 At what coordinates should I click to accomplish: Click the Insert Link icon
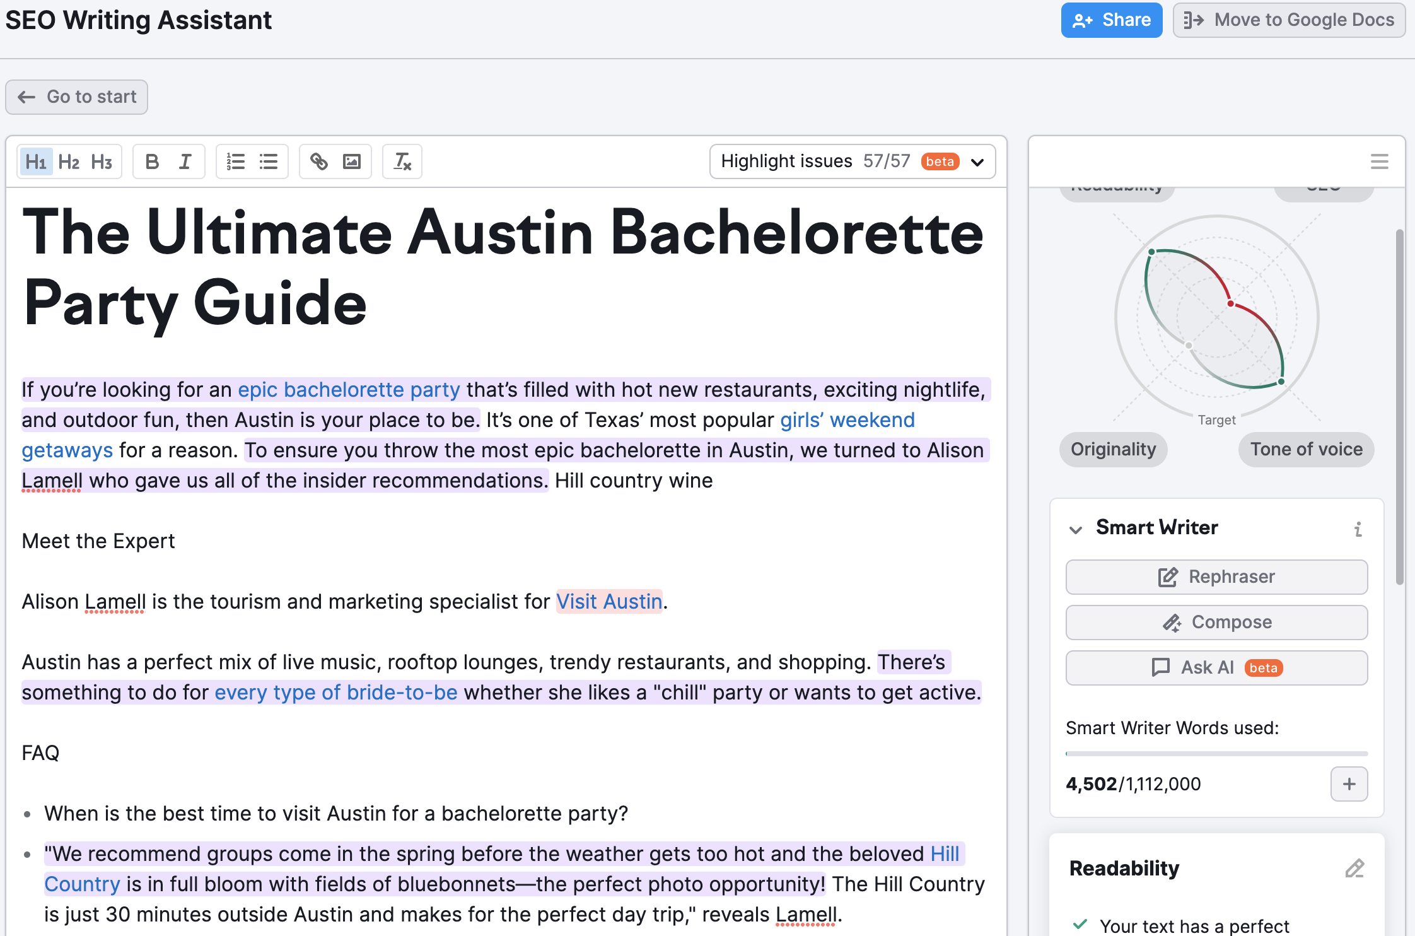click(320, 162)
